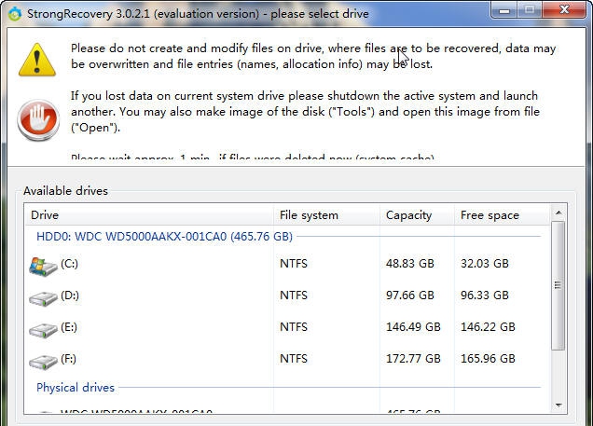Viewport: 593px width, 426px height.
Task: Select the Windows system drive (C:) icon
Action: coord(43,267)
